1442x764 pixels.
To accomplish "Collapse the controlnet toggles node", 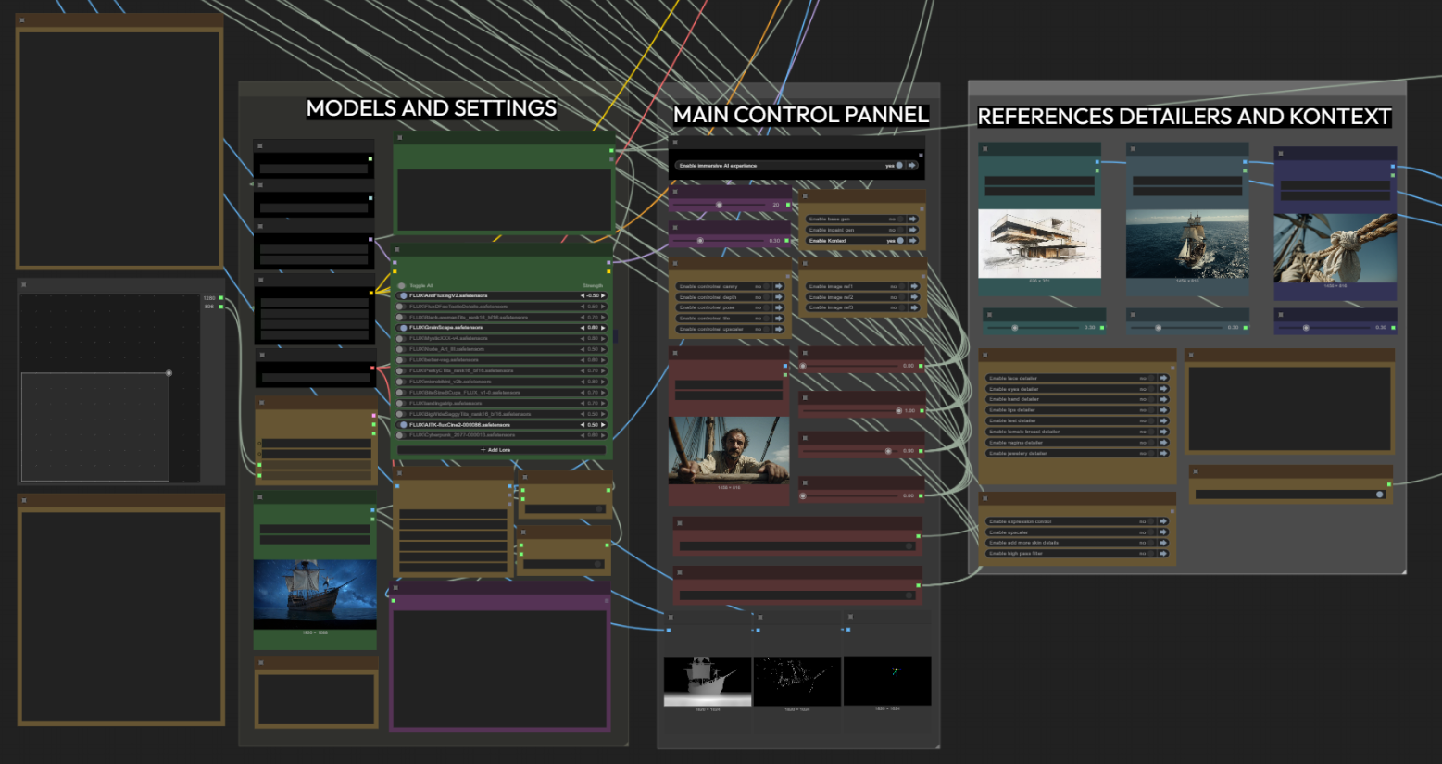I will pyautogui.click(x=675, y=264).
